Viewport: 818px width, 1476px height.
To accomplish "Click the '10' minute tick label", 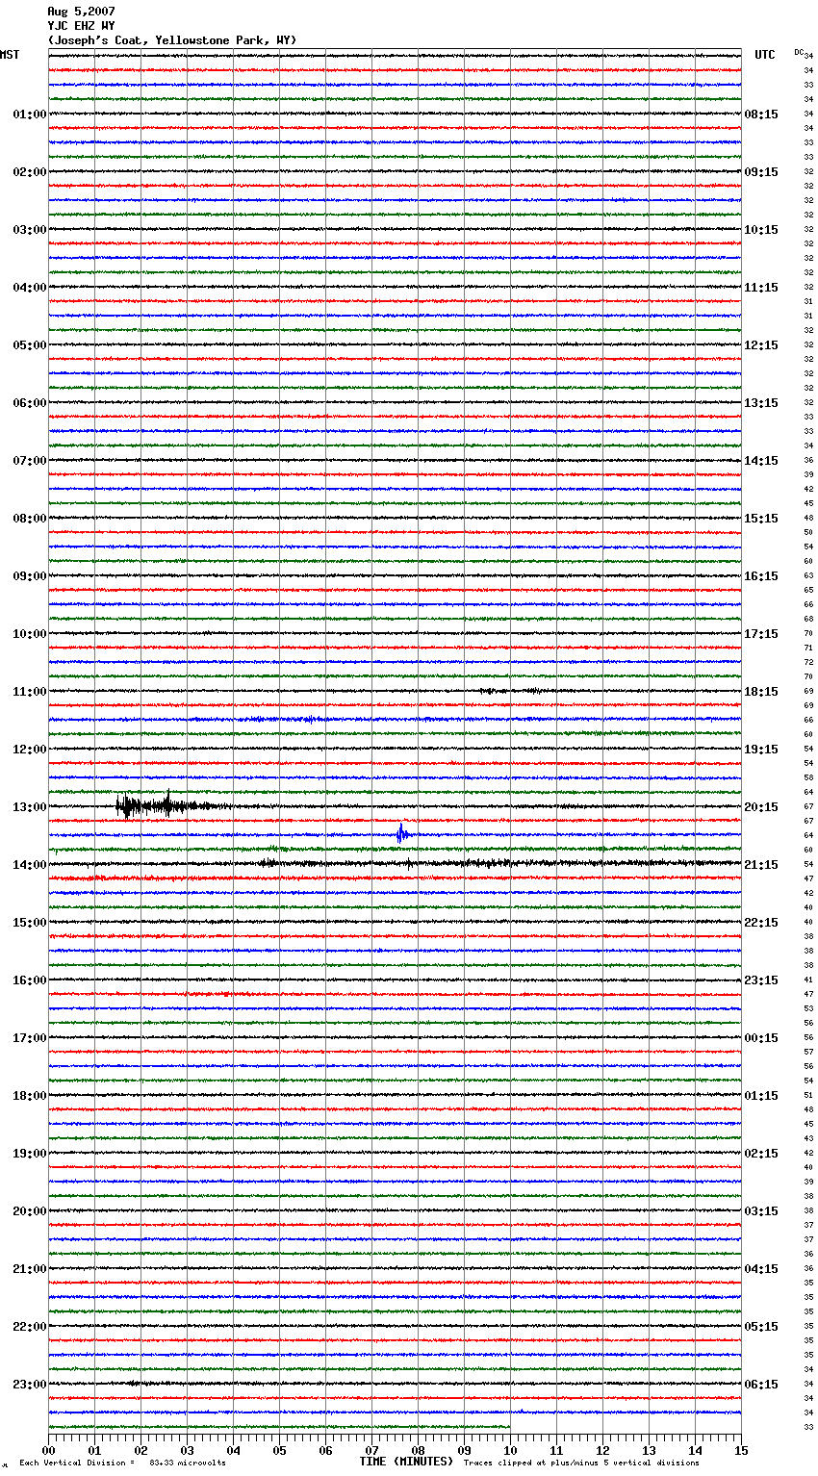I will tap(510, 1450).
